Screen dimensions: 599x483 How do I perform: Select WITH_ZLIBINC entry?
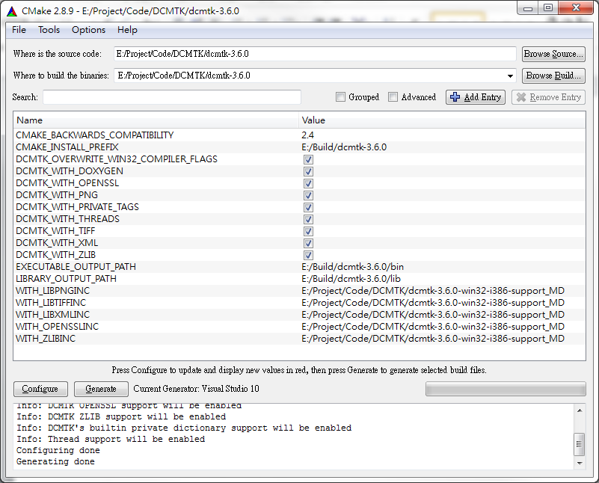point(46,338)
